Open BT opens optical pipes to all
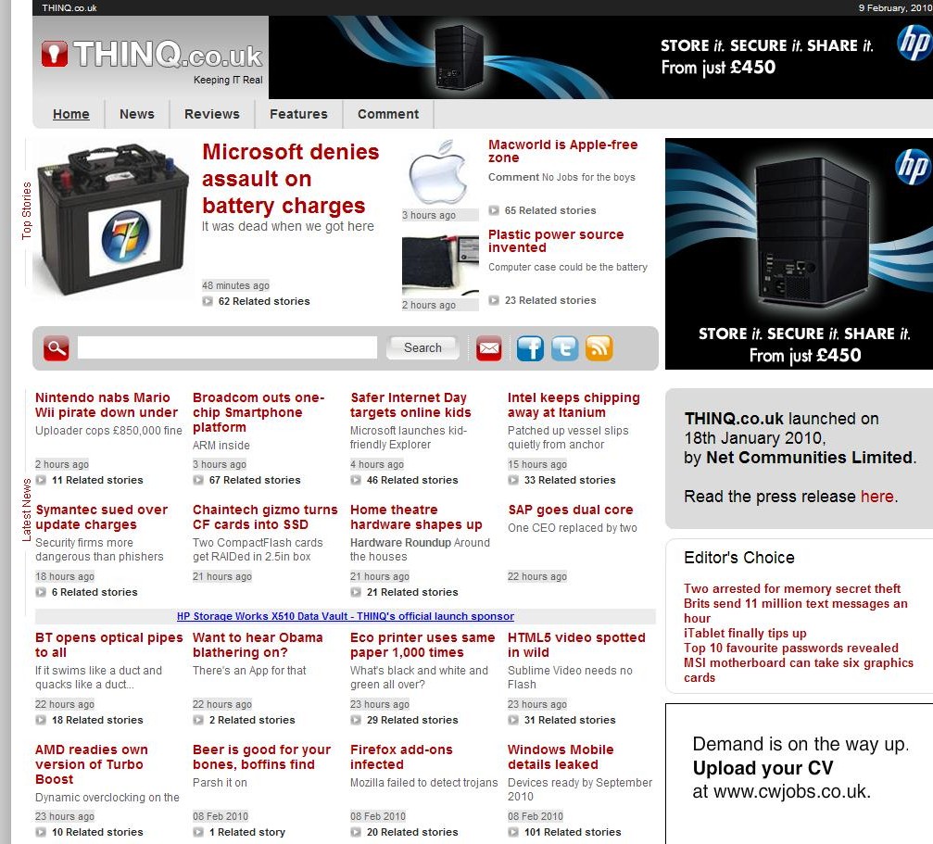The image size is (933, 844). tap(109, 645)
